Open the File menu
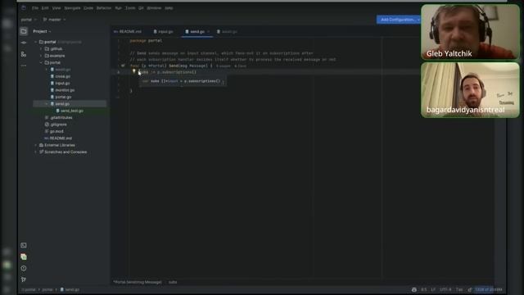Screen dimensions: 524x295 pos(35,8)
